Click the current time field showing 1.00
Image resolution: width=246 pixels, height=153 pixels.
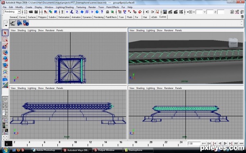[x=194, y=144]
